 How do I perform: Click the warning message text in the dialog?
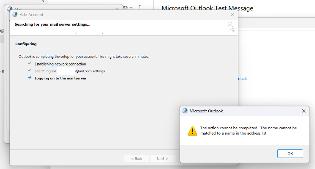point(249,131)
